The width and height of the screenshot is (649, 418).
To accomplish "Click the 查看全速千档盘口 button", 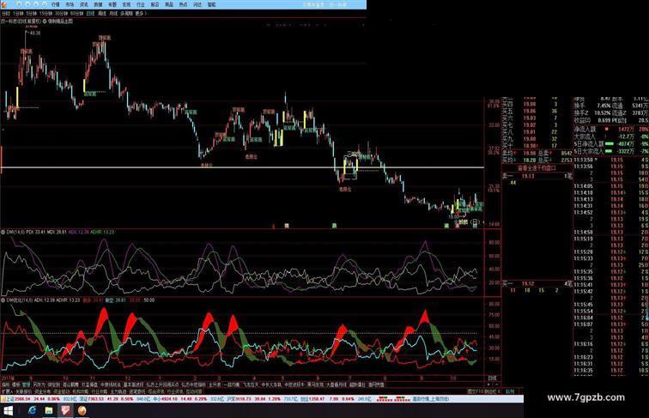I will 537,168.
